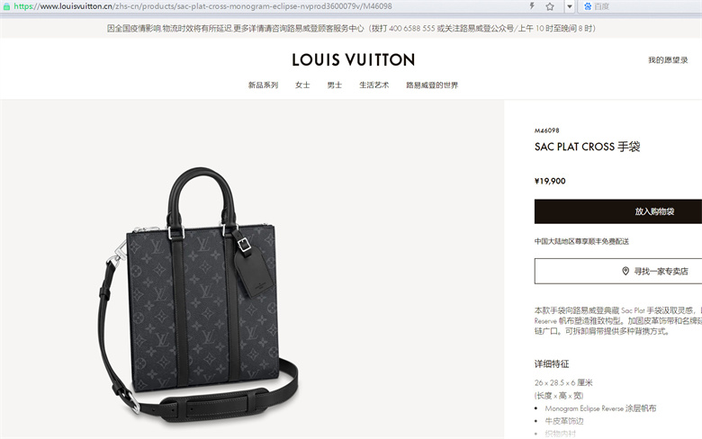The image size is (702, 439).
Task: Click the Baidu paw search icon
Action: tap(588, 6)
